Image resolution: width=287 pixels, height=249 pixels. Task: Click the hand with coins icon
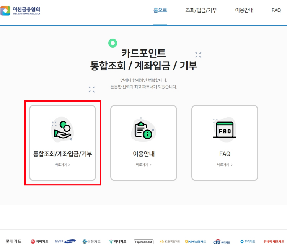pos(62,130)
